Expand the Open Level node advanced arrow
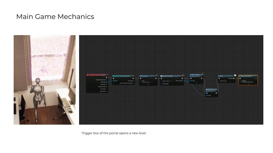The height and width of the screenshot is (153, 273). [x=248, y=84]
